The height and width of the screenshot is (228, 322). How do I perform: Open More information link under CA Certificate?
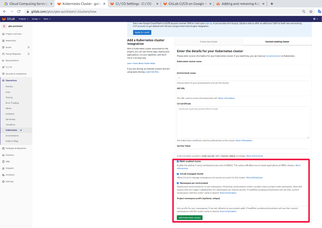(x=244, y=141)
